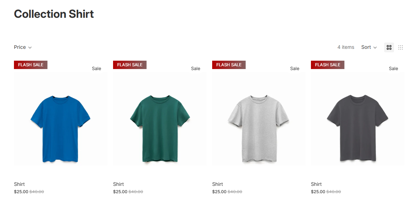Screen dimensions: 417x204
Task: Open the dark gray shirt product image
Action: [357, 119]
